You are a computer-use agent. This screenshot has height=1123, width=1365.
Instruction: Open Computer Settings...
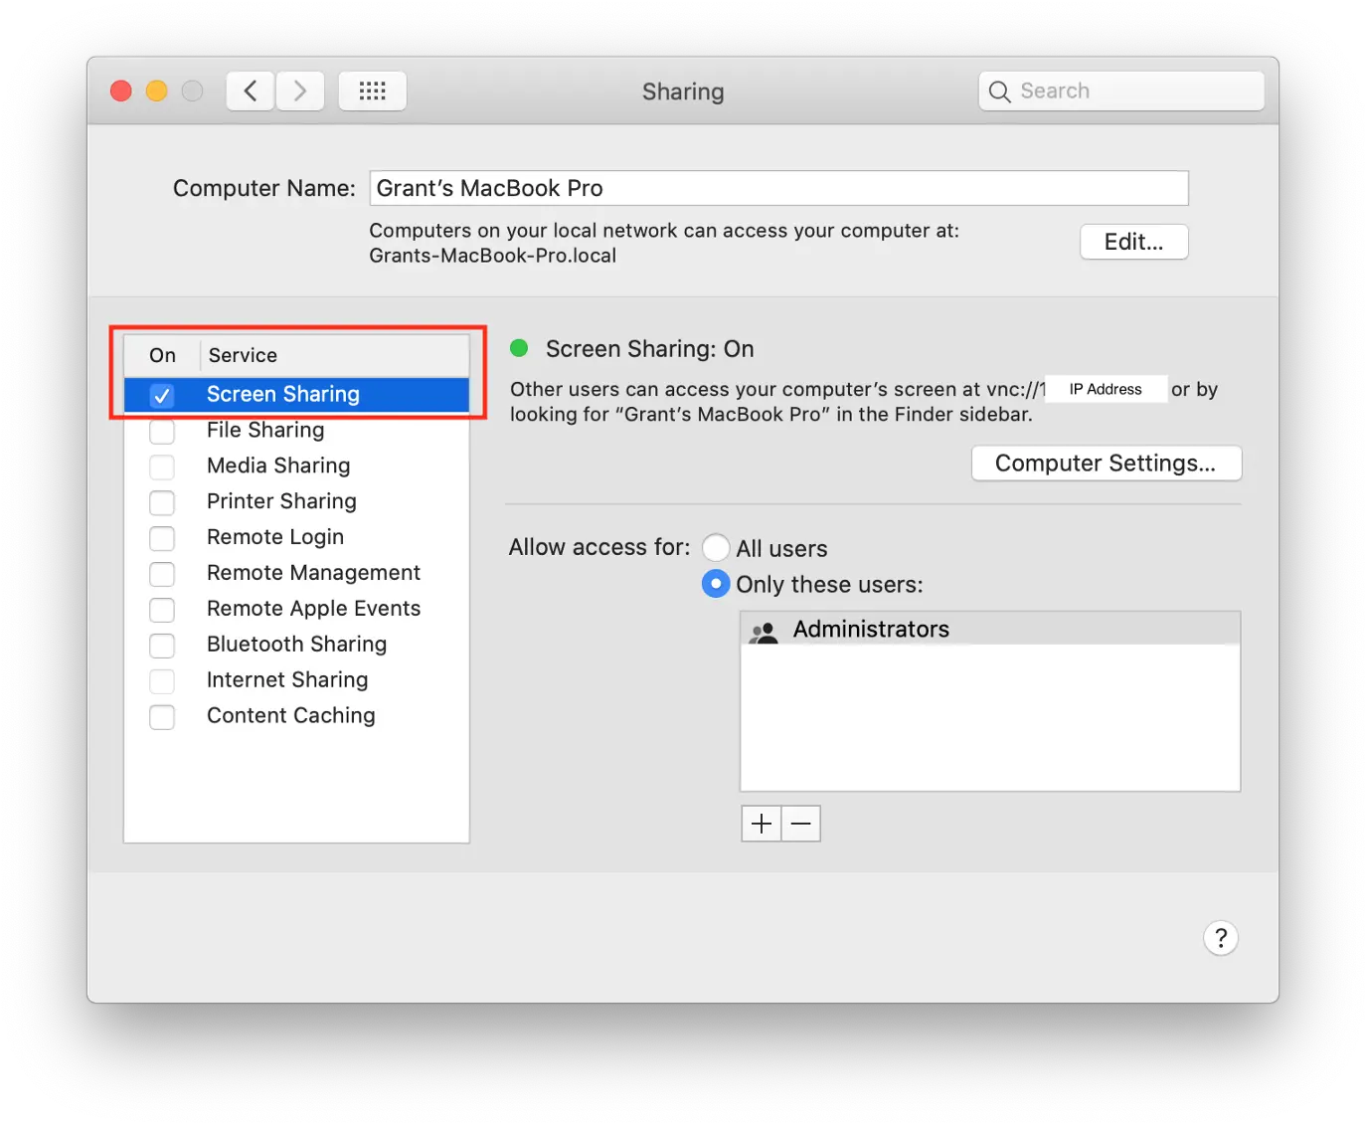[1107, 464]
